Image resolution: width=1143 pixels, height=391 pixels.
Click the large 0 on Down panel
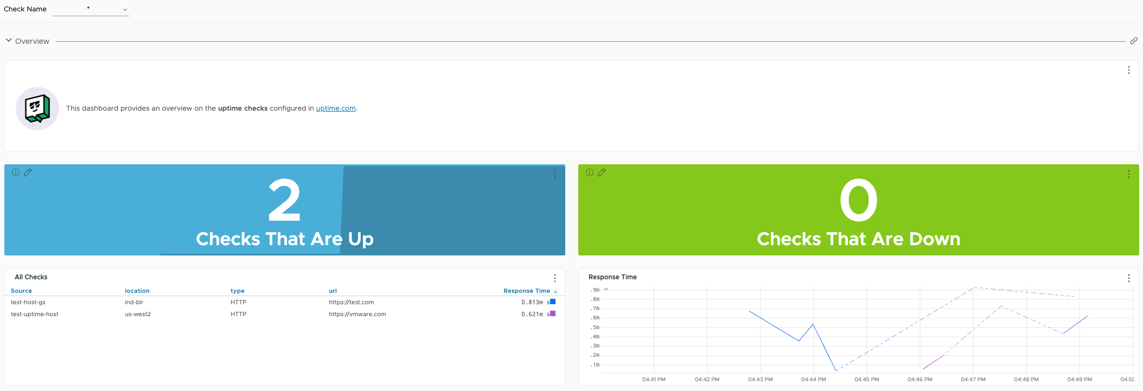859,201
